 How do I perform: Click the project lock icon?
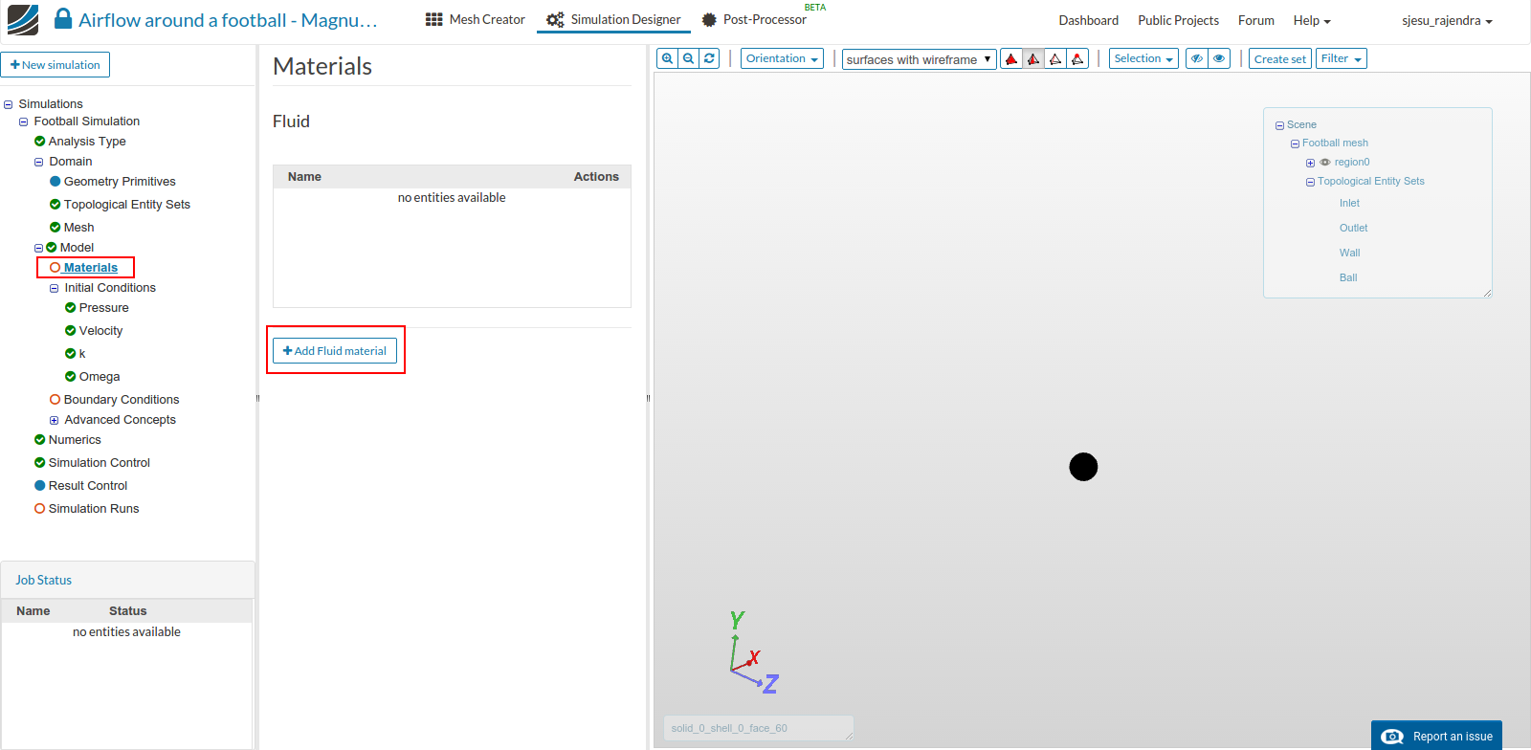(x=63, y=19)
